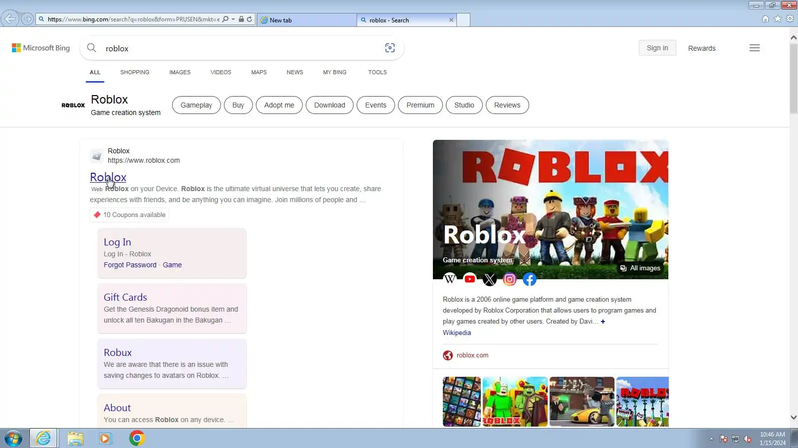Viewport: 798px width, 448px height.
Task: Launch media player from the taskbar
Action: click(x=106, y=439)
